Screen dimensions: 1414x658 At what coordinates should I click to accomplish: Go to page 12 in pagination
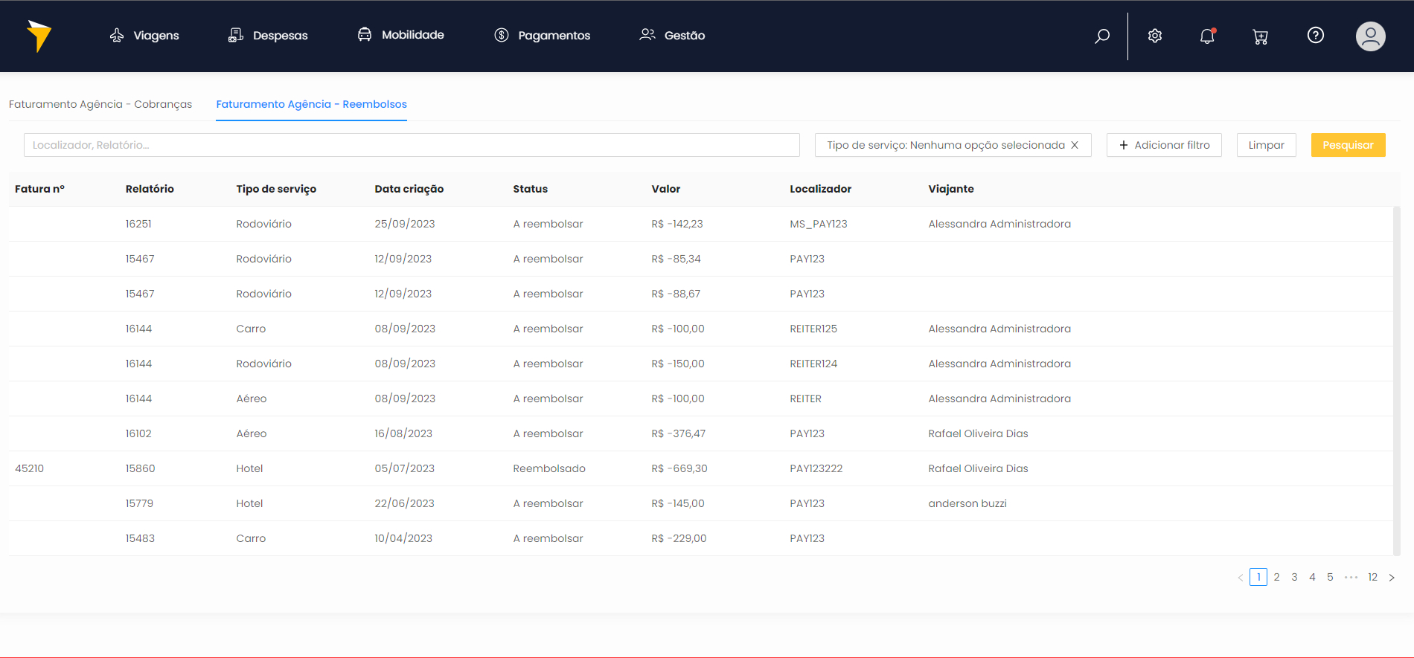(x=1372, y=577)
